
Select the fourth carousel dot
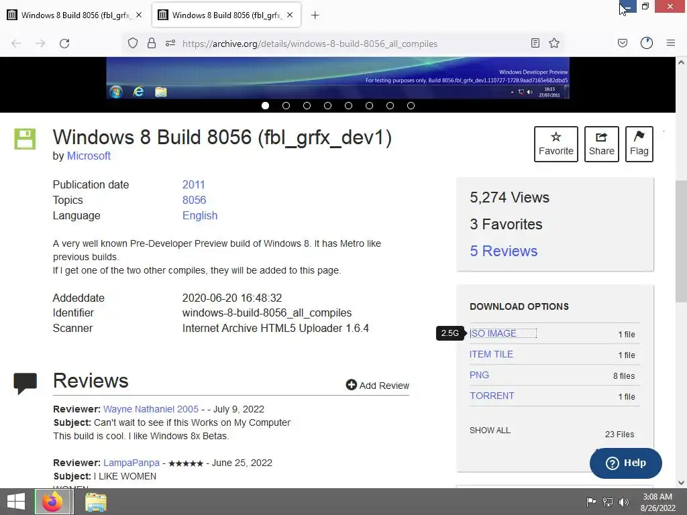[327, 105]
